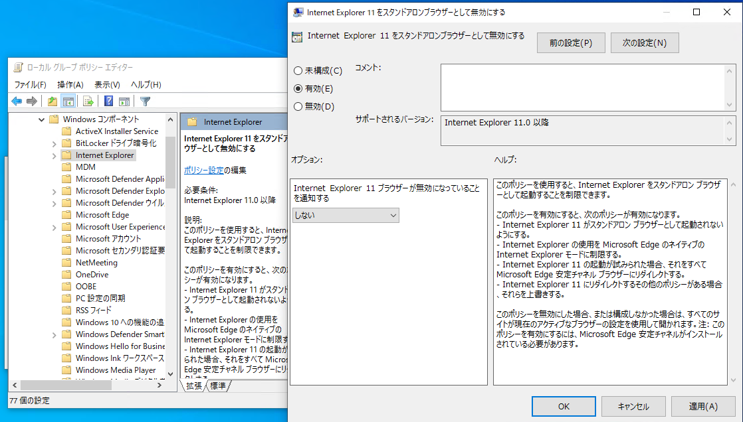Viewport: 743px width, 422px height.
Task: Switch to the 拡張 tab
Action: point(194,386)
